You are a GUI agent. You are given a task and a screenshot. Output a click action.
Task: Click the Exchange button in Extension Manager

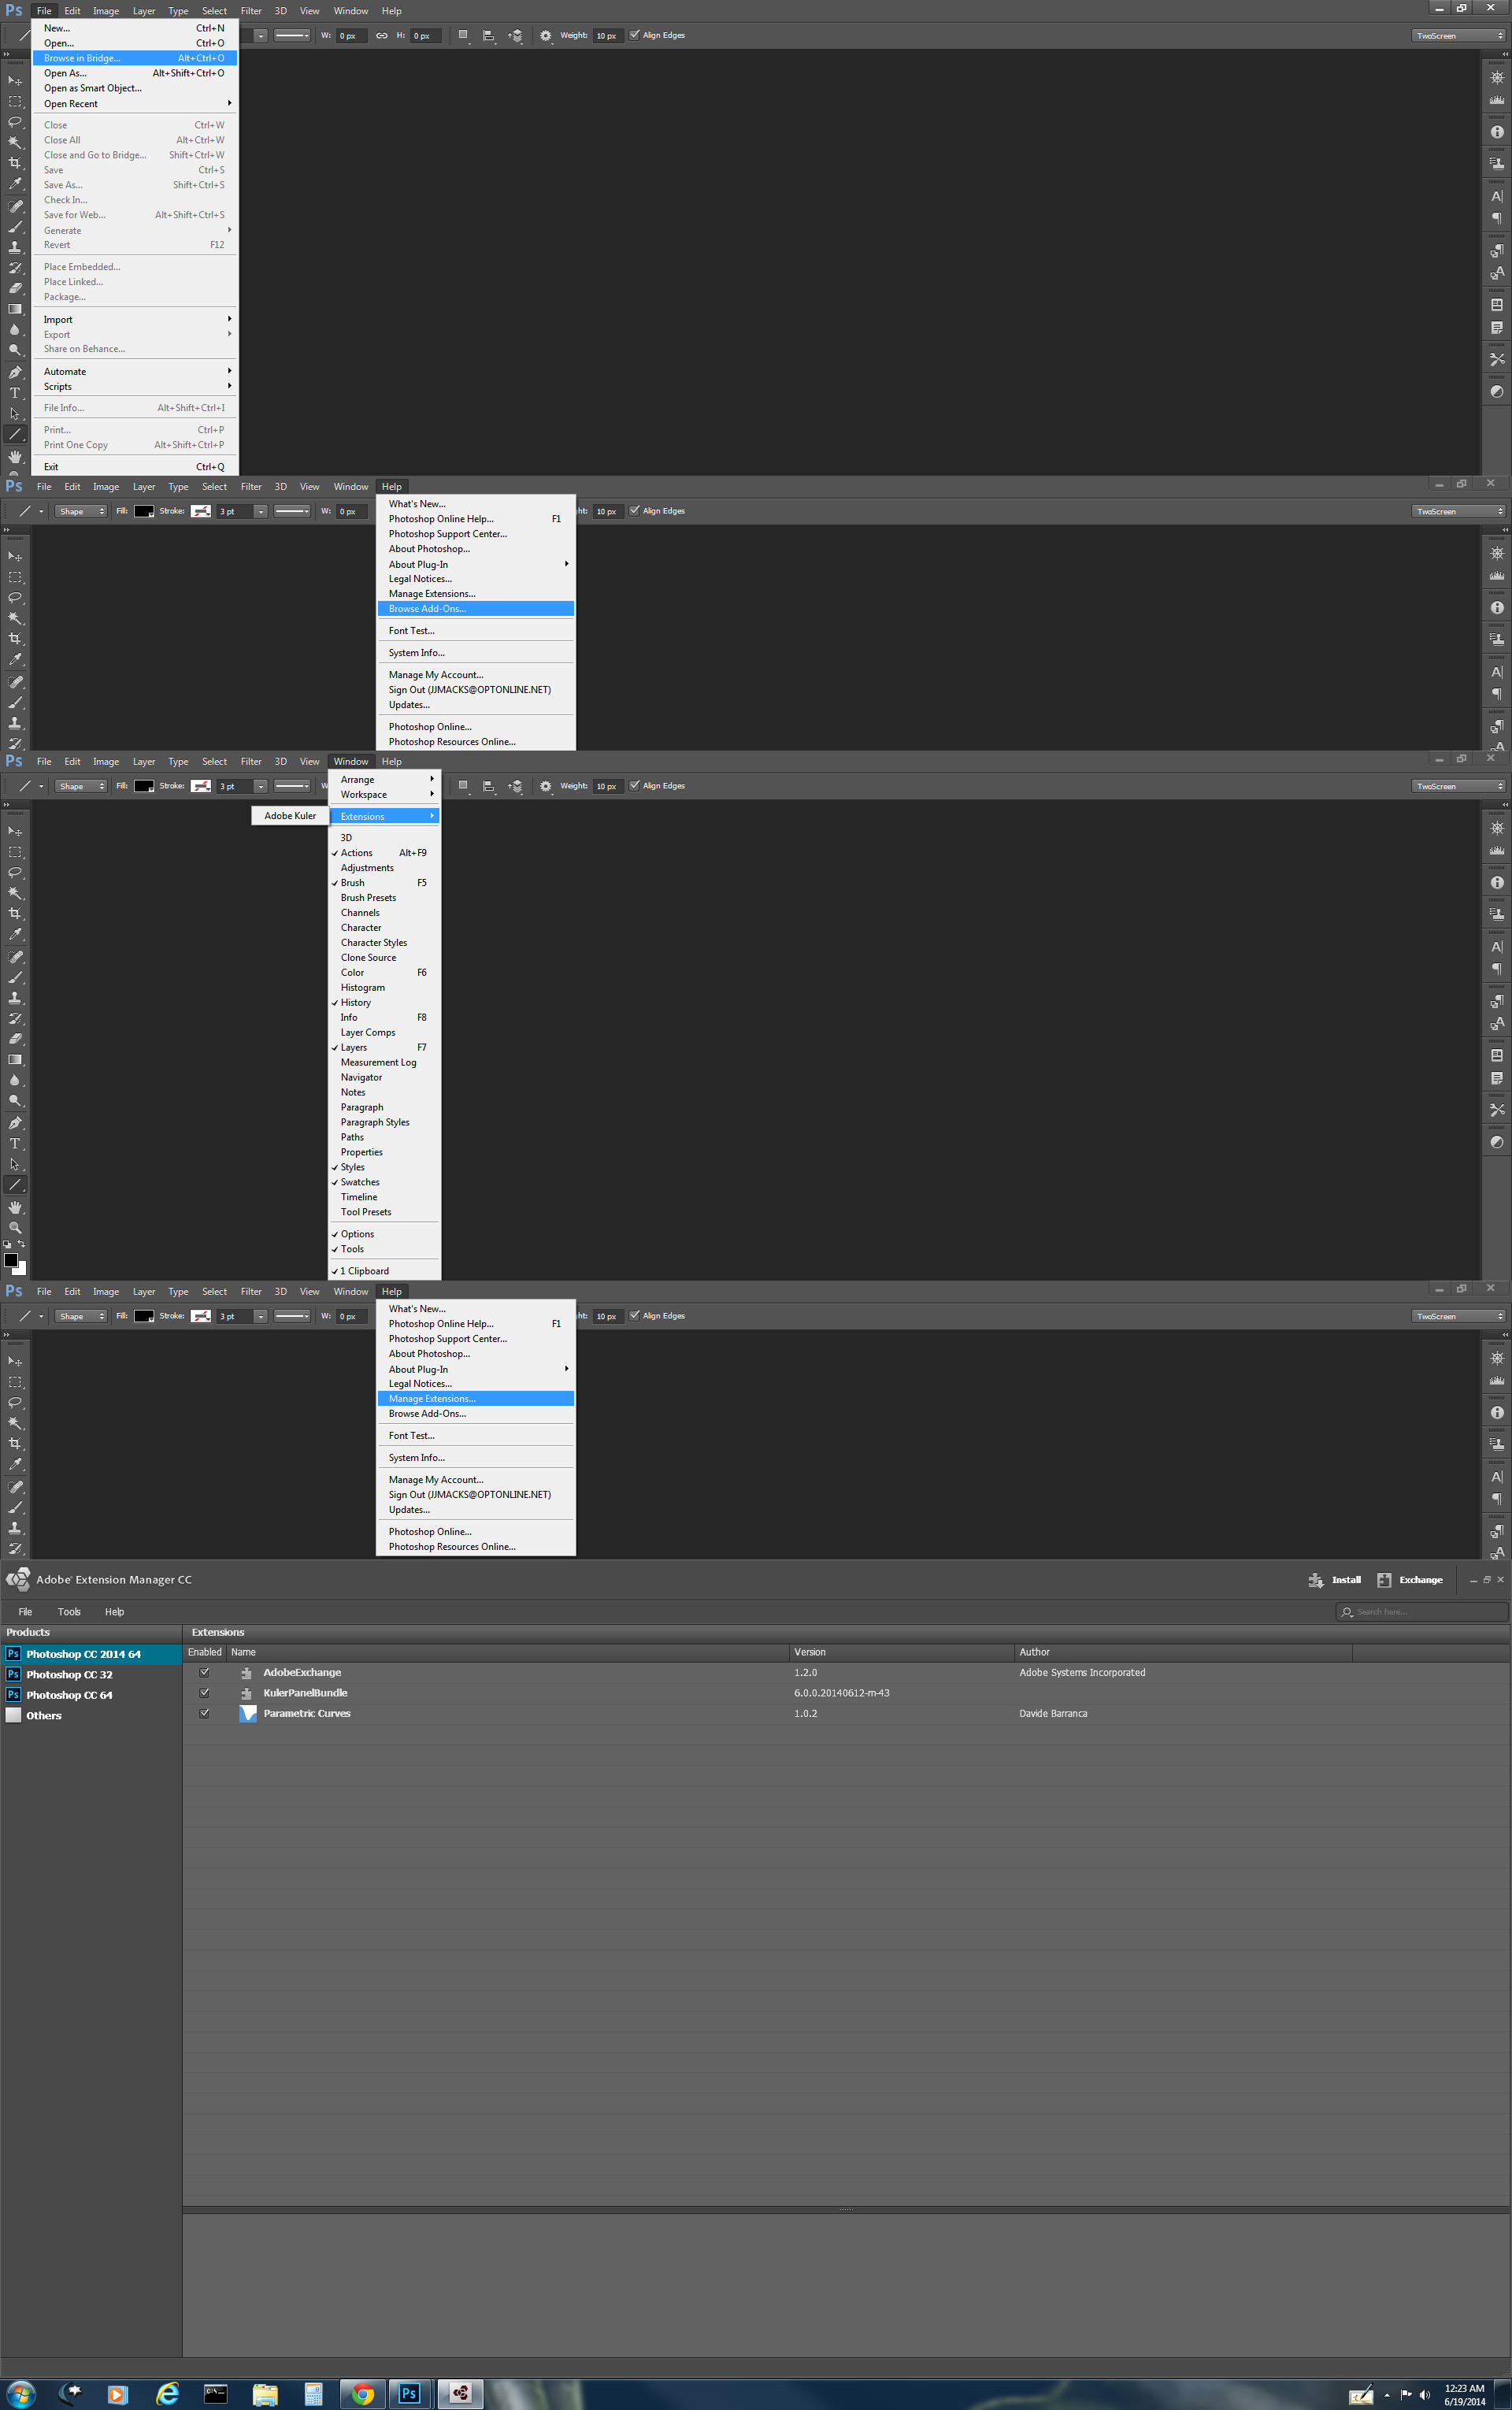click(1419, 1580)
